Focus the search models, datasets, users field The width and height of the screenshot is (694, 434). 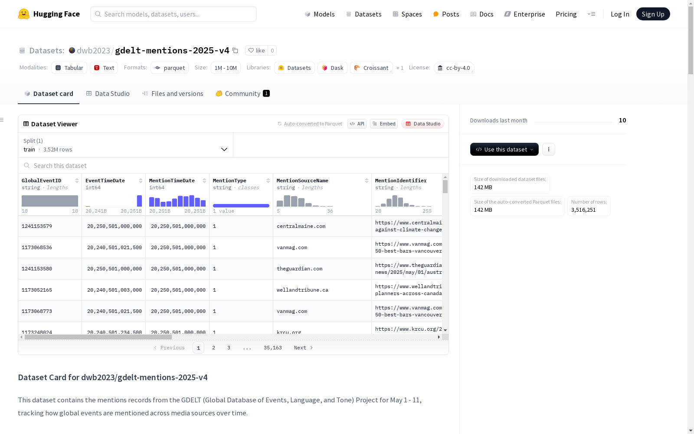[173, 14]
